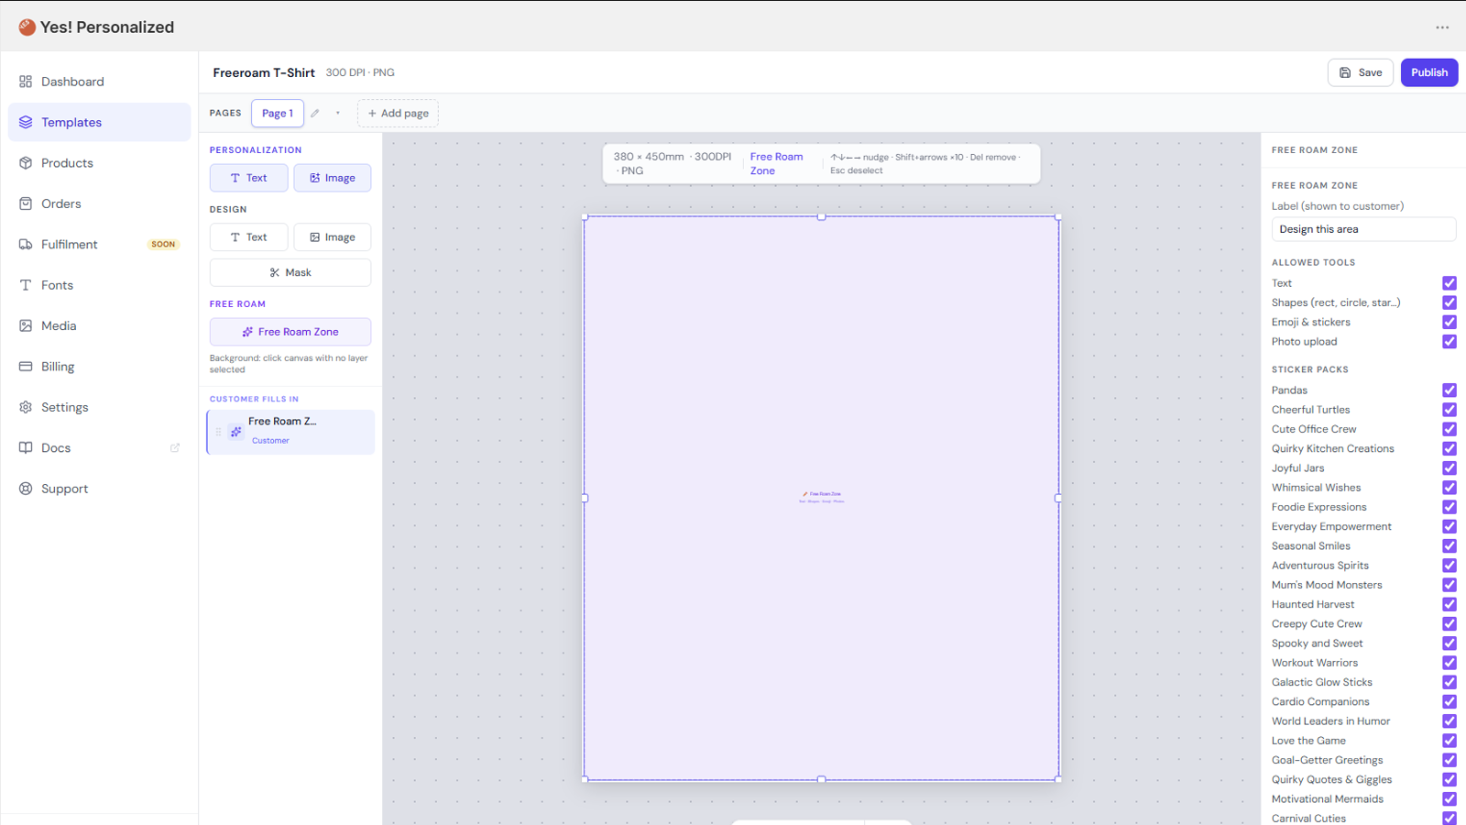Viewport: 1466px width, 825px height.
Task: Add a Personalization Text element
Action: pyautogui.click(x=249, y=178)
